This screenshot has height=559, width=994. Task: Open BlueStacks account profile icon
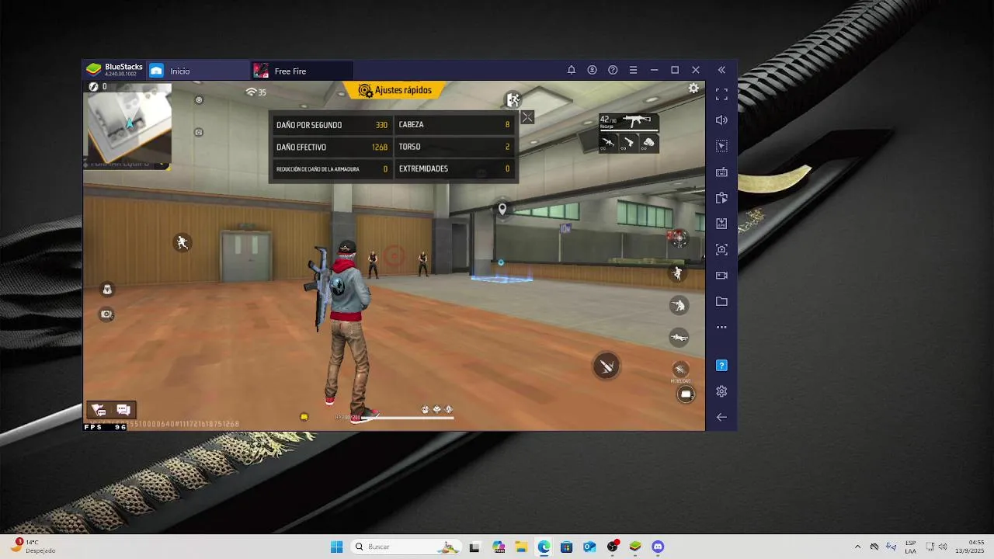point(592,70)
